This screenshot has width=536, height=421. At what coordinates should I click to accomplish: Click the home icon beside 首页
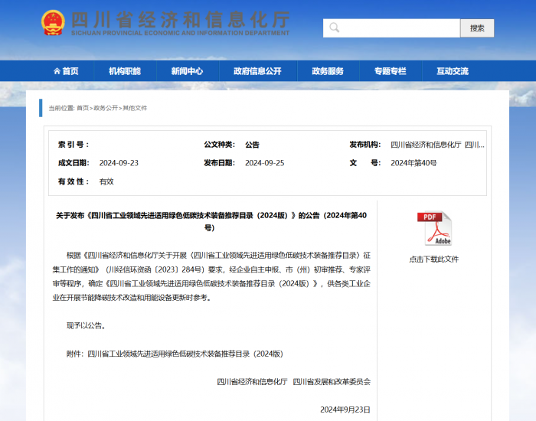coord(57,71)
